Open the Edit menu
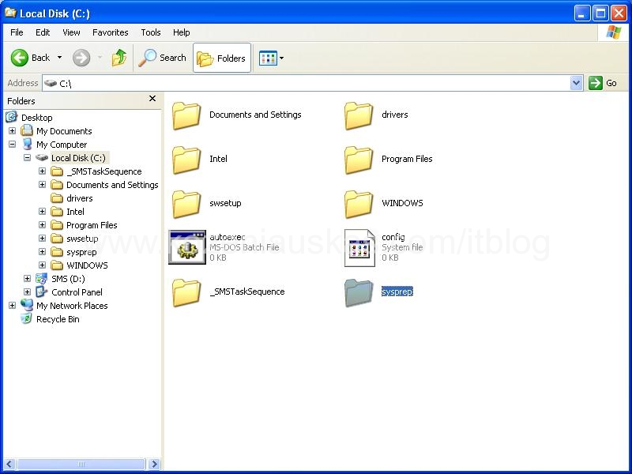 43,32
